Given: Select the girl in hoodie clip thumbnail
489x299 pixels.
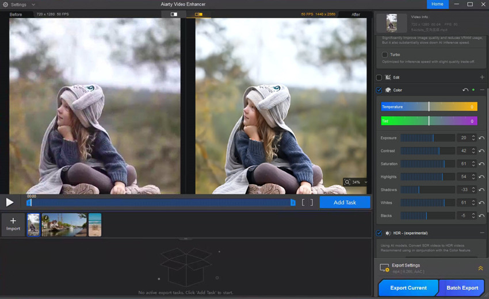Looking at the screenshot, I should pyautogui.click(x=34, y=224).
